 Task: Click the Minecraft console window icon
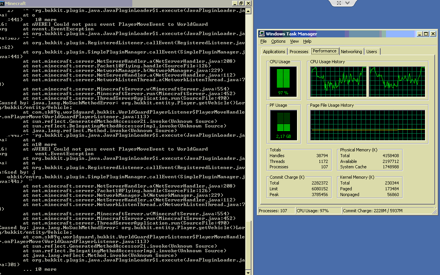2,3
